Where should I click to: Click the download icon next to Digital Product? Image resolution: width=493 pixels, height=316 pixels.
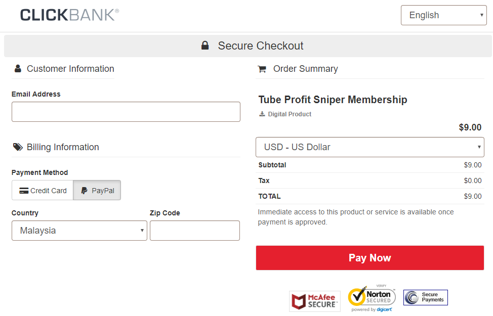262,114
